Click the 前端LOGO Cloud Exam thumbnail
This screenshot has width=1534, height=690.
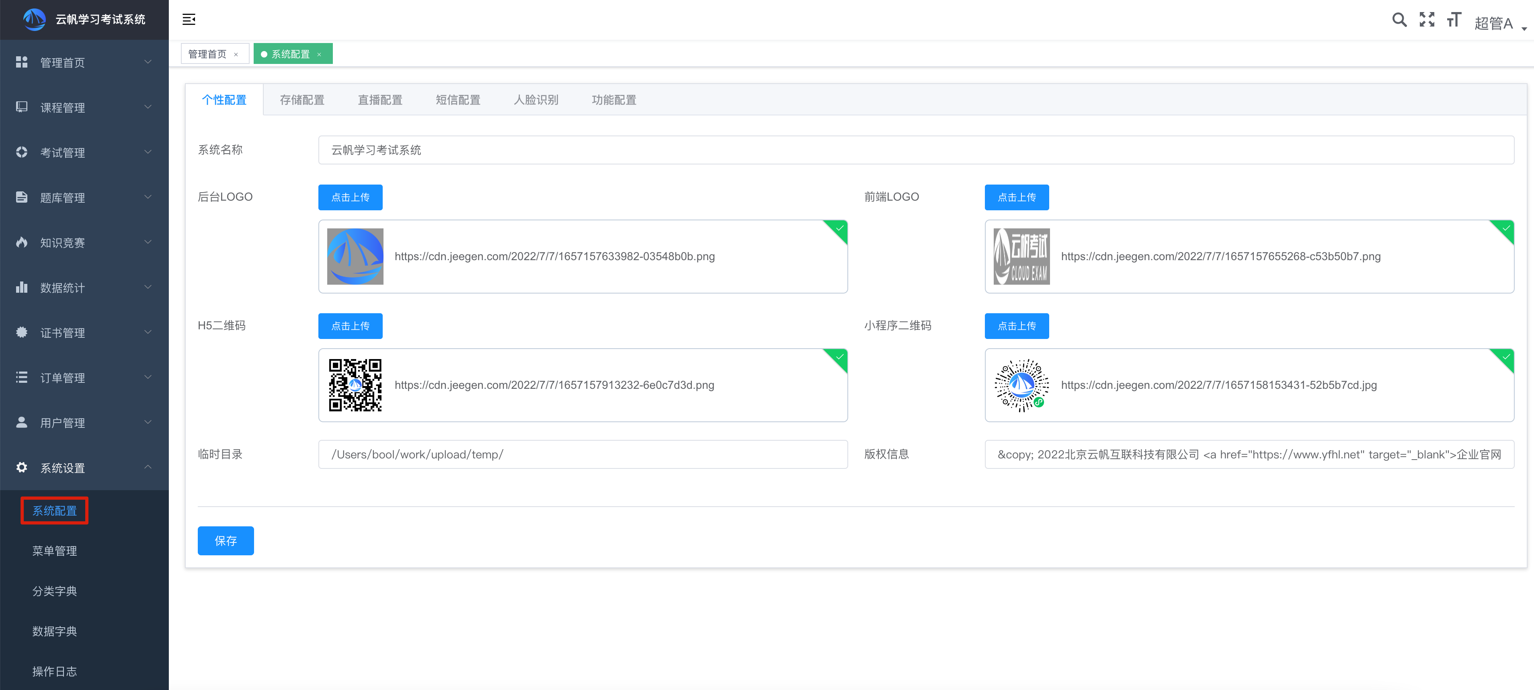pyautogui.click(x=1021, y=256)
